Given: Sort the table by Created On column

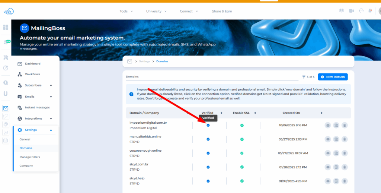Looking at the screenshot, I should tap(321, 113).
